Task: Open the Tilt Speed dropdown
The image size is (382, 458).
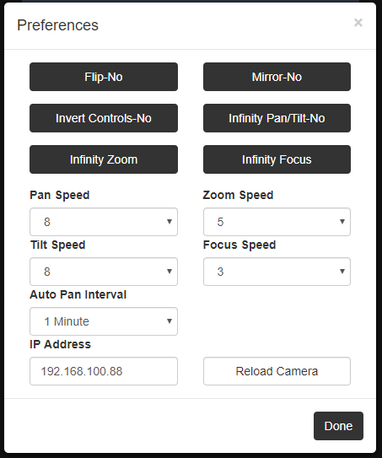Action: point(104,272)
